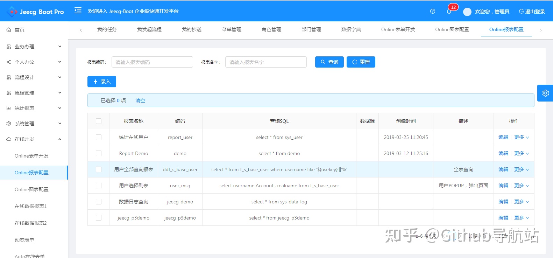This screenshot has height=258, width=553.
Task: Click the 流程设计 sidebar icon
Action: click(x=9, y=77)
